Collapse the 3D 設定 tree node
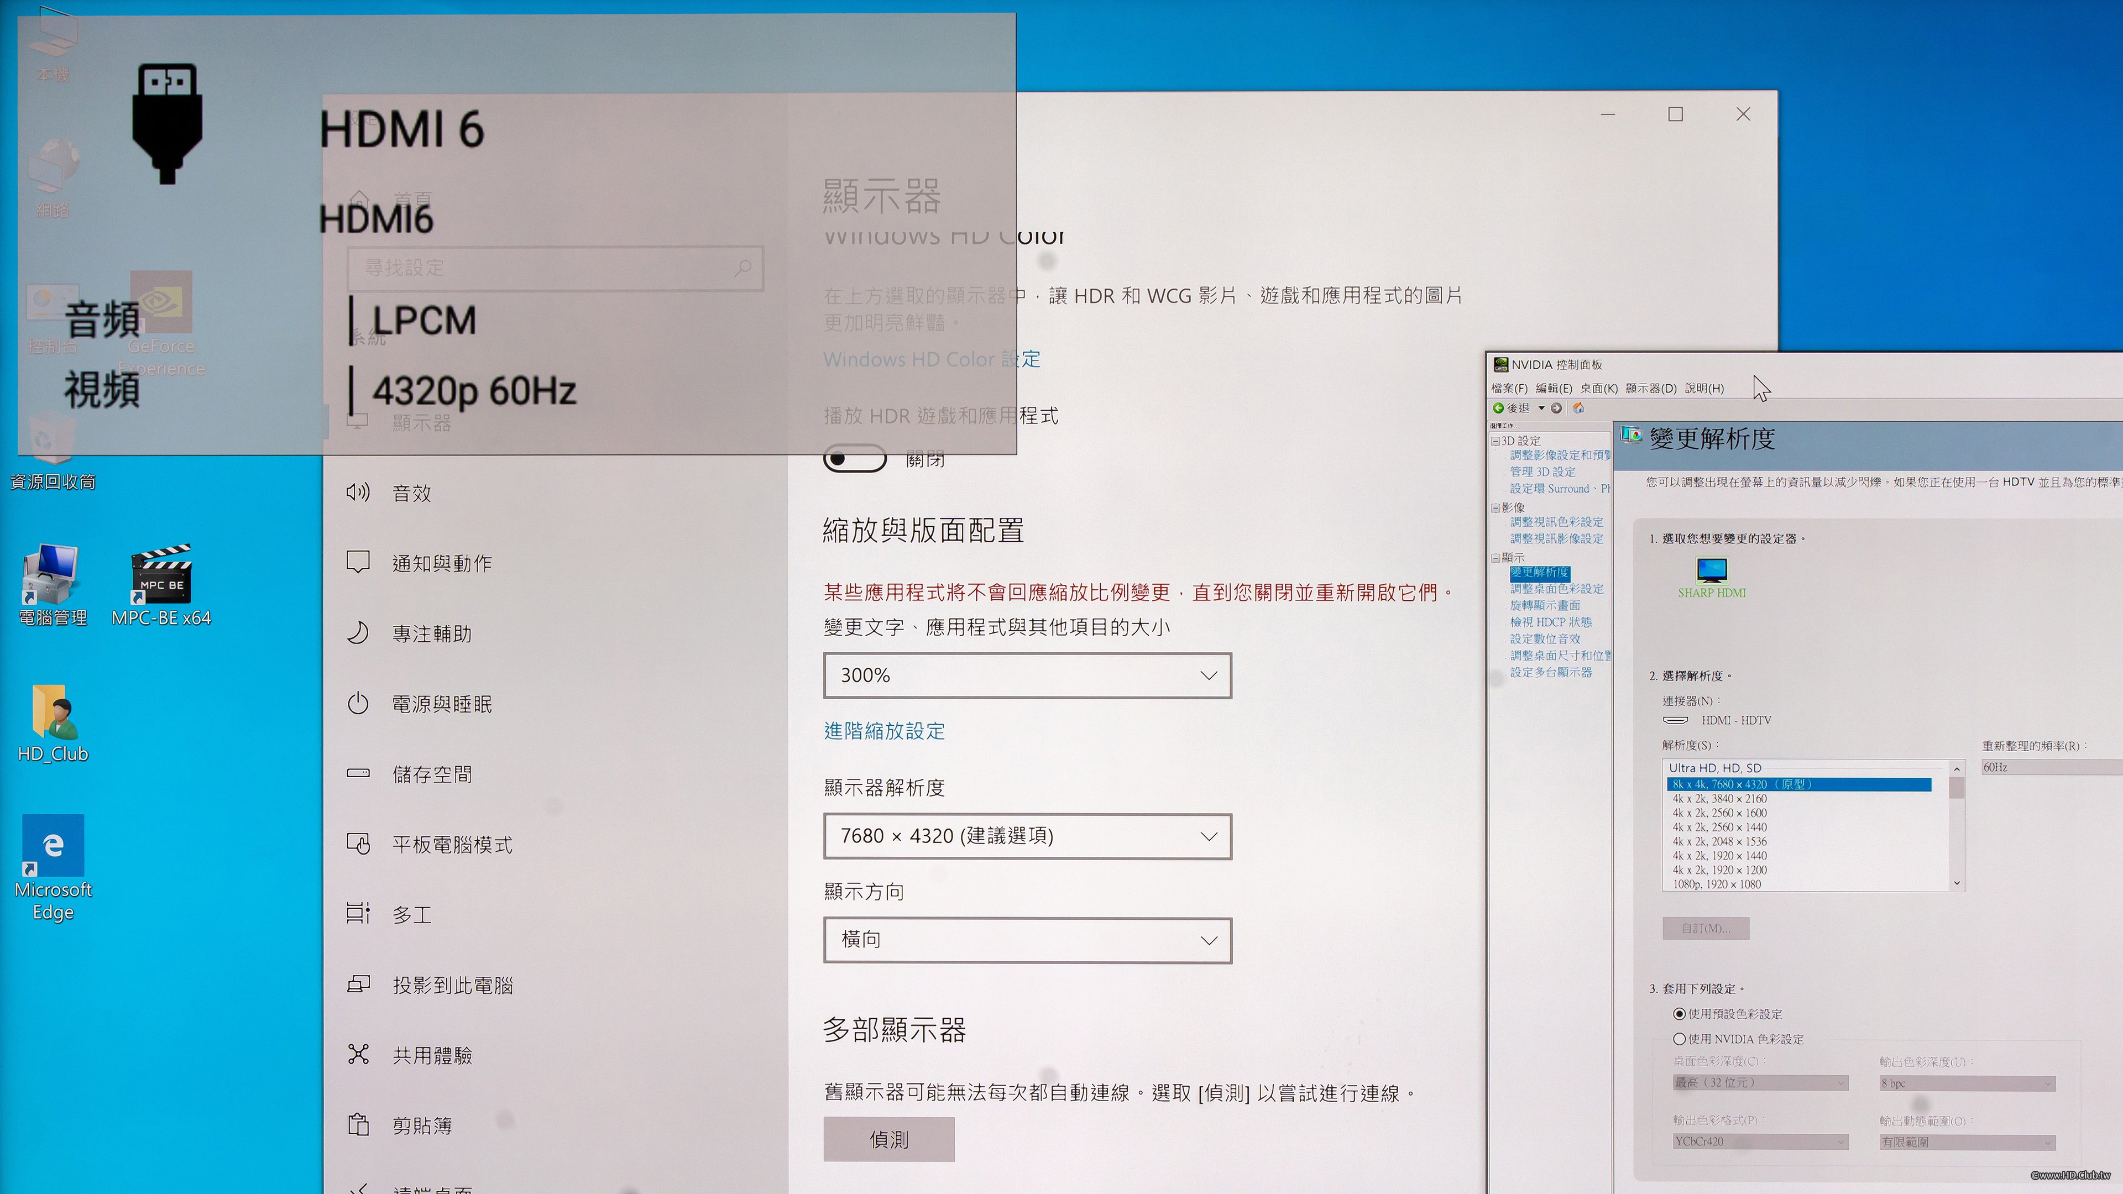The height and width of the screenshot is (1194, 2123). [x=1495, y=441]
